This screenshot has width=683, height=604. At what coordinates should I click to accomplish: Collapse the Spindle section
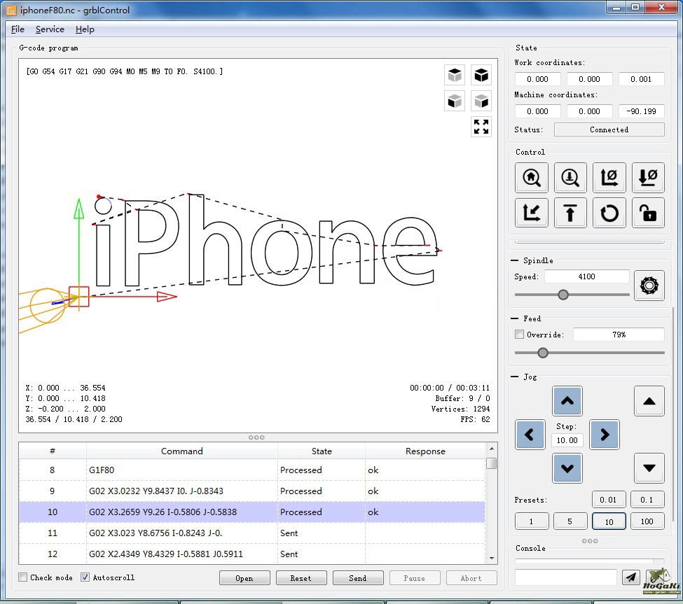coord(516,260)
